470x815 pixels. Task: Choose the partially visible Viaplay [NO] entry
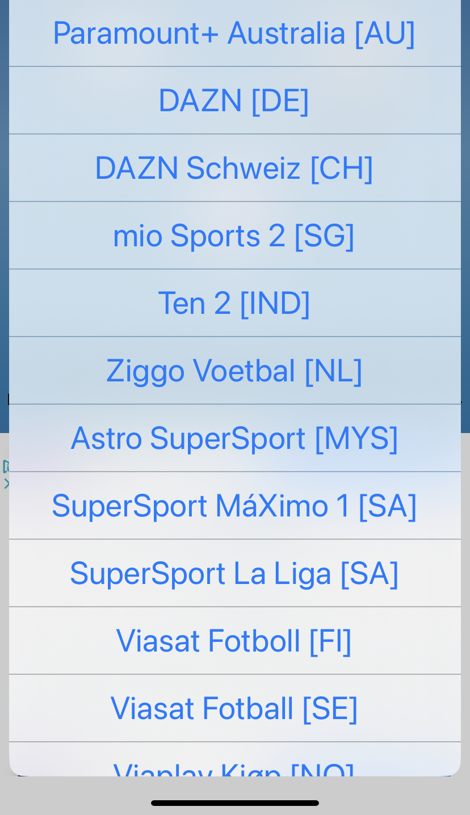click(x=234, y=765)
